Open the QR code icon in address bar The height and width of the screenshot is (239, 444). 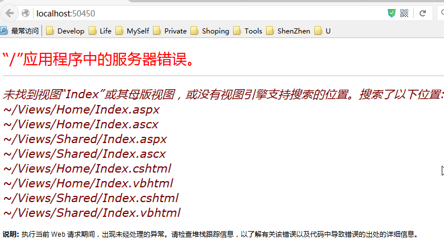tap(404, 13)
